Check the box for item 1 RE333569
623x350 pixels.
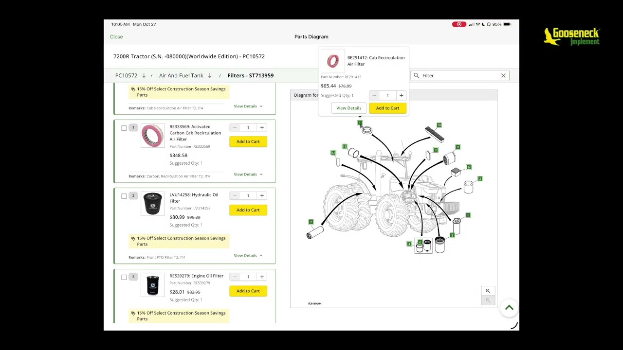(x=124, y=128)
